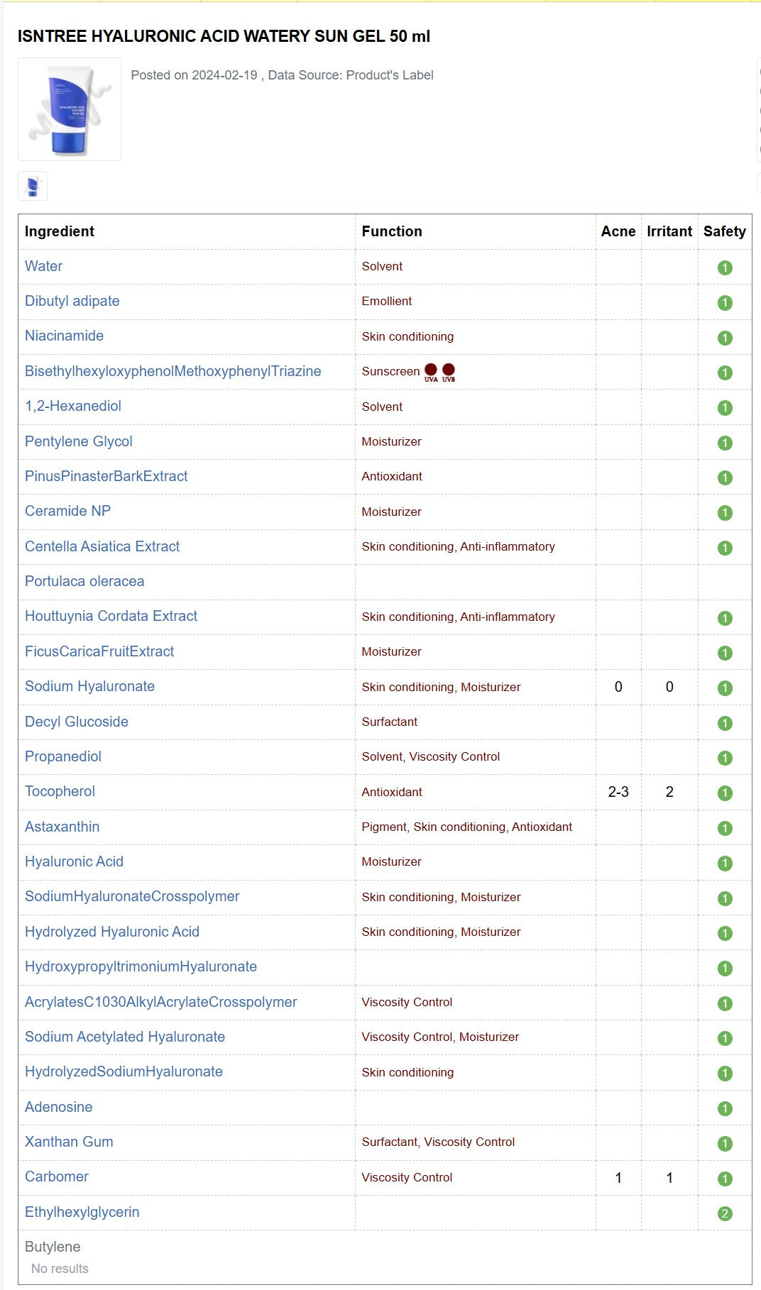
Task: Click the Dibutyl adipate link
Action: click(72, 301)
